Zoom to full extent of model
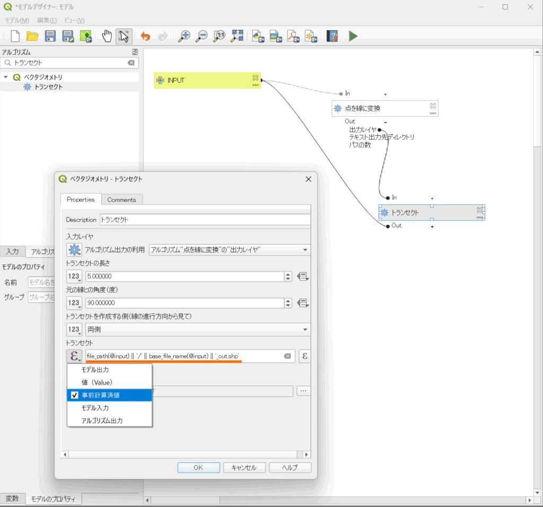 point(237,36)
